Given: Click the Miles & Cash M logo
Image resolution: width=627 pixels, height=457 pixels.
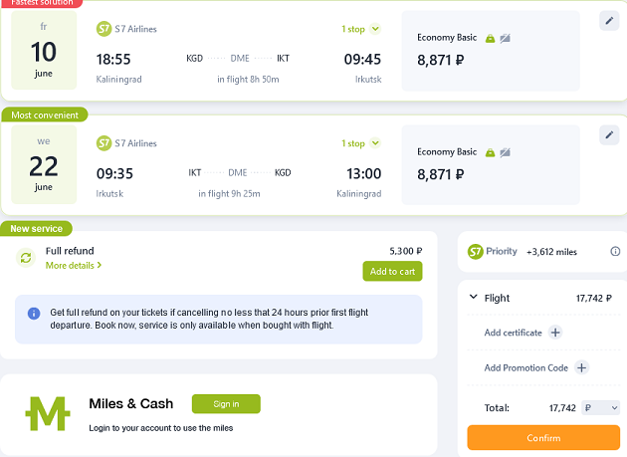Looking at the screenshot, I should 48,413.
